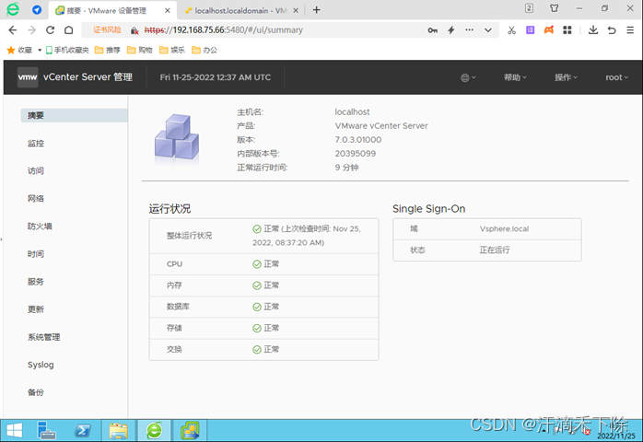The image size is (643, 442).
Task: Select 摘要 in the sidebar
Action: 74,116
